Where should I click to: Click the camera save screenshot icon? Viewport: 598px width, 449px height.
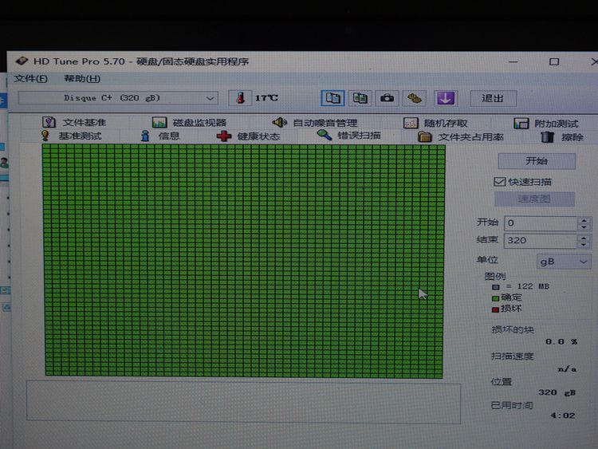(x=387, y=98)
